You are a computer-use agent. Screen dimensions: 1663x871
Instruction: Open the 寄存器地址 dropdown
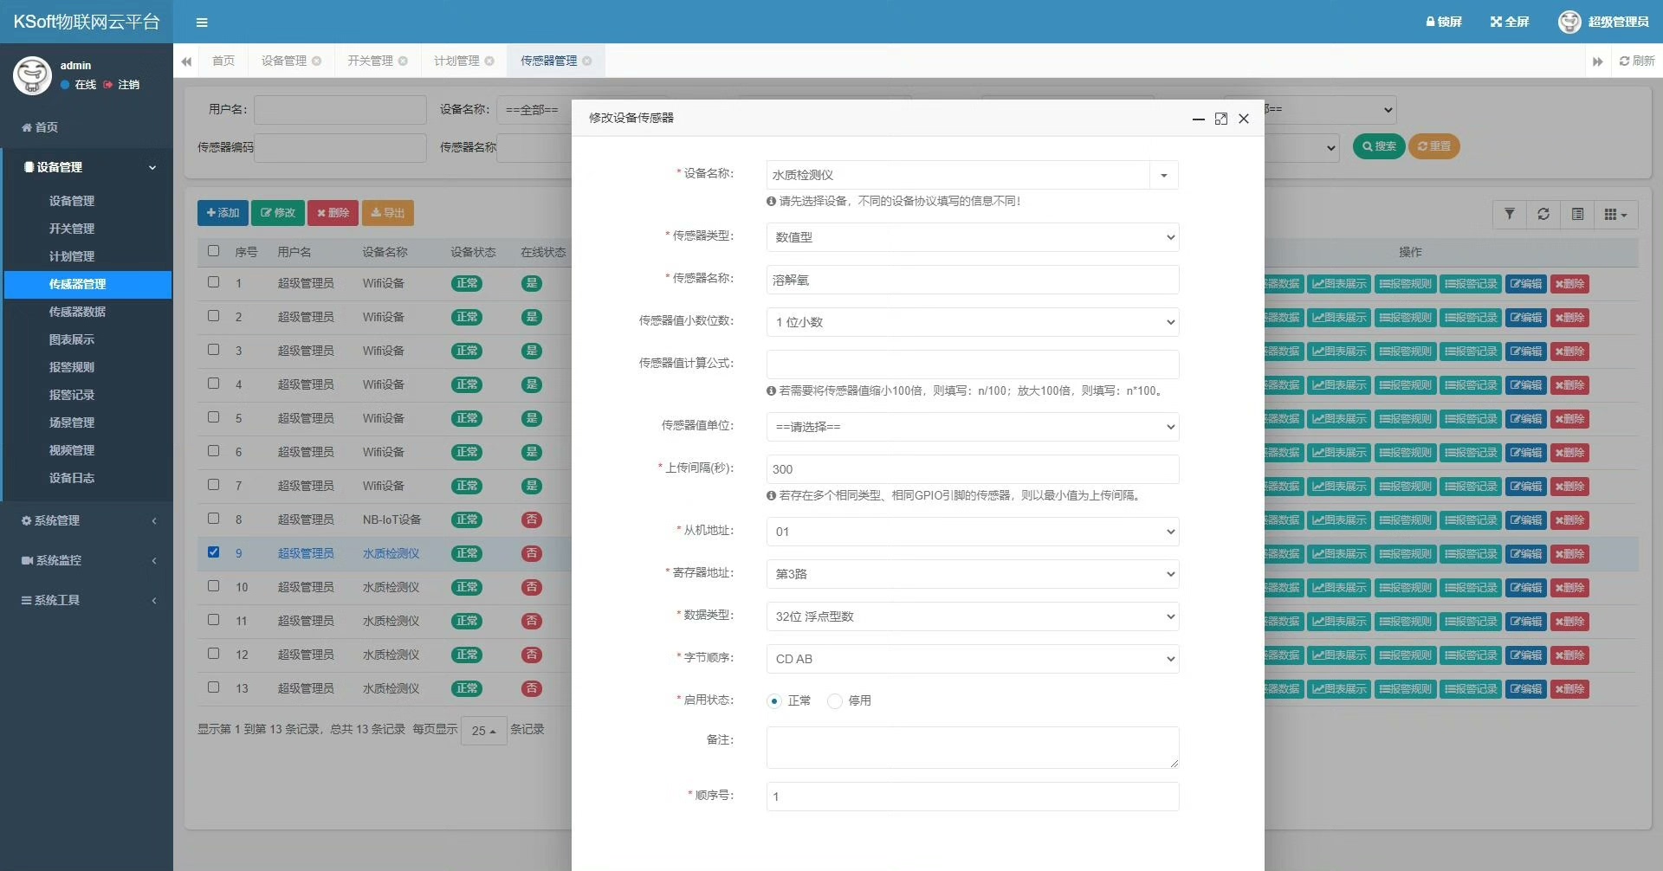pos(972,574)
